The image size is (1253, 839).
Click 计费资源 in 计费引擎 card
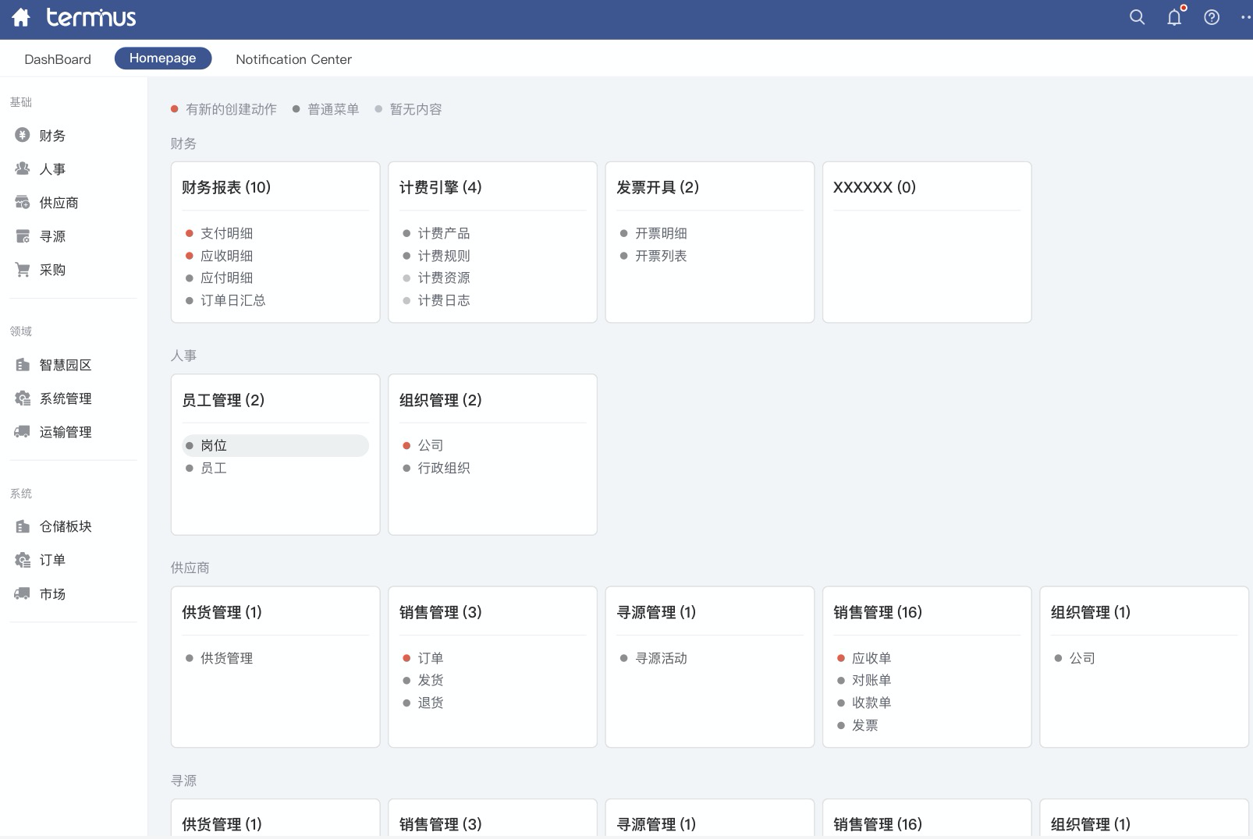tap(444, 278)
